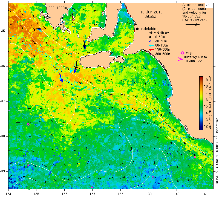The width and height of the screenshot is (219, 197).
Task: Click the ANMN 4h av. legend title
Action: coord(159,33)
